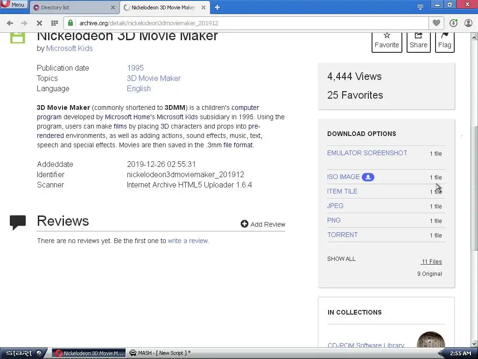The image size is (478, 359).
Task: Open the 3D Movie Maker topic link
Action: pos(154,78)
